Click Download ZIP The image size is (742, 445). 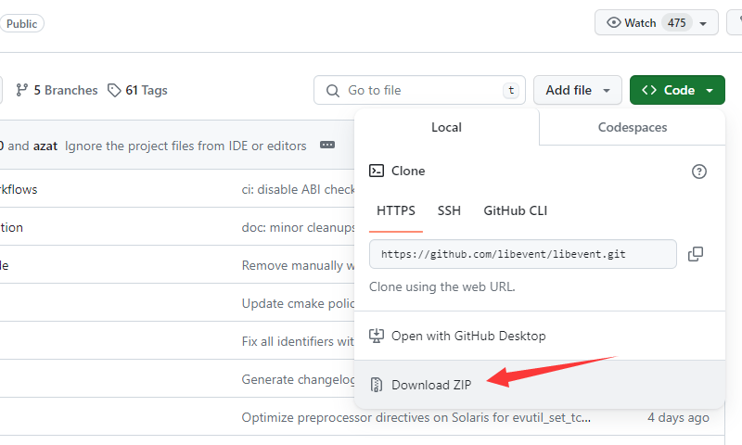click(x=431, y=385)
